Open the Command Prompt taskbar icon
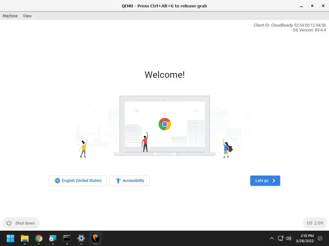 [67, 238]
